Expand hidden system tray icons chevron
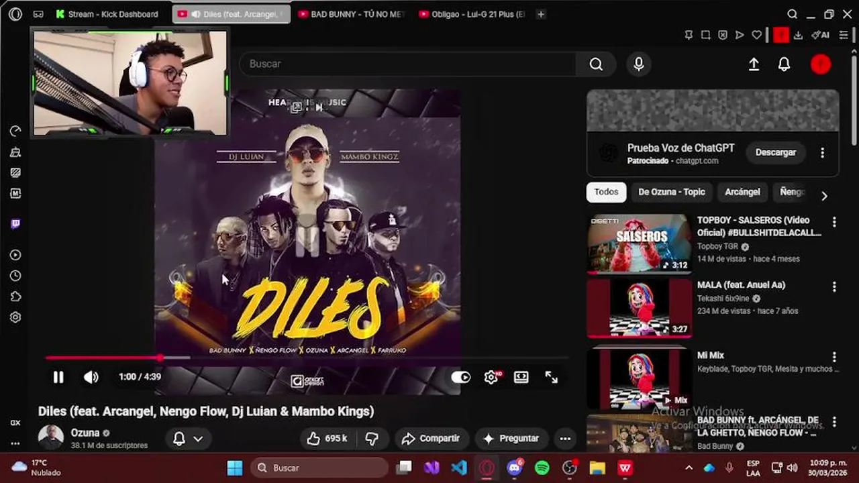This screenshot has height=483, width=859. pos(689,468)
